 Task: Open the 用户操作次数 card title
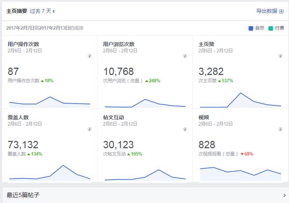[x=23, y=44]
